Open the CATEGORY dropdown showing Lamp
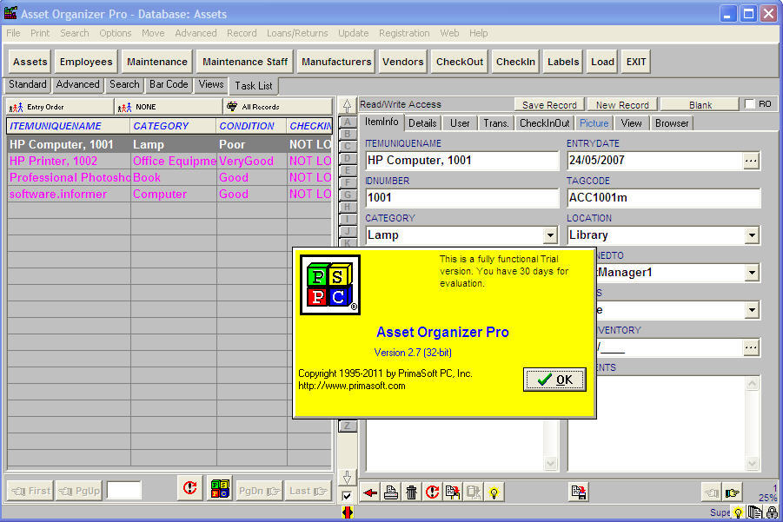Image resolution: width=783 pixels, height=522 pixels. 551,235
